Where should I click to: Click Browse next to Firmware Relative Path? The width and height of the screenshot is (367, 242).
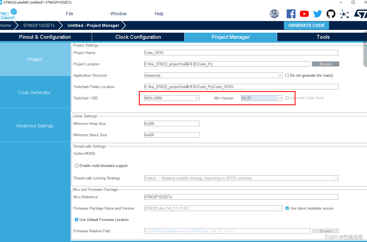(x=326, y=231)
